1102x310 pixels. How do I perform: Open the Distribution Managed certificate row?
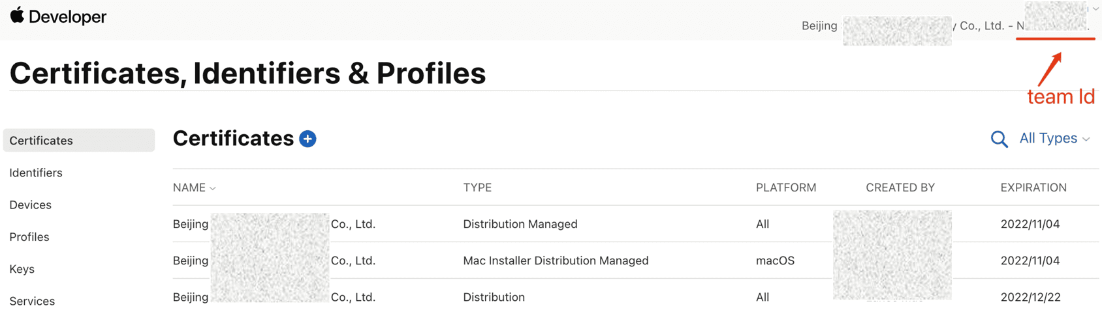point(520,224)
